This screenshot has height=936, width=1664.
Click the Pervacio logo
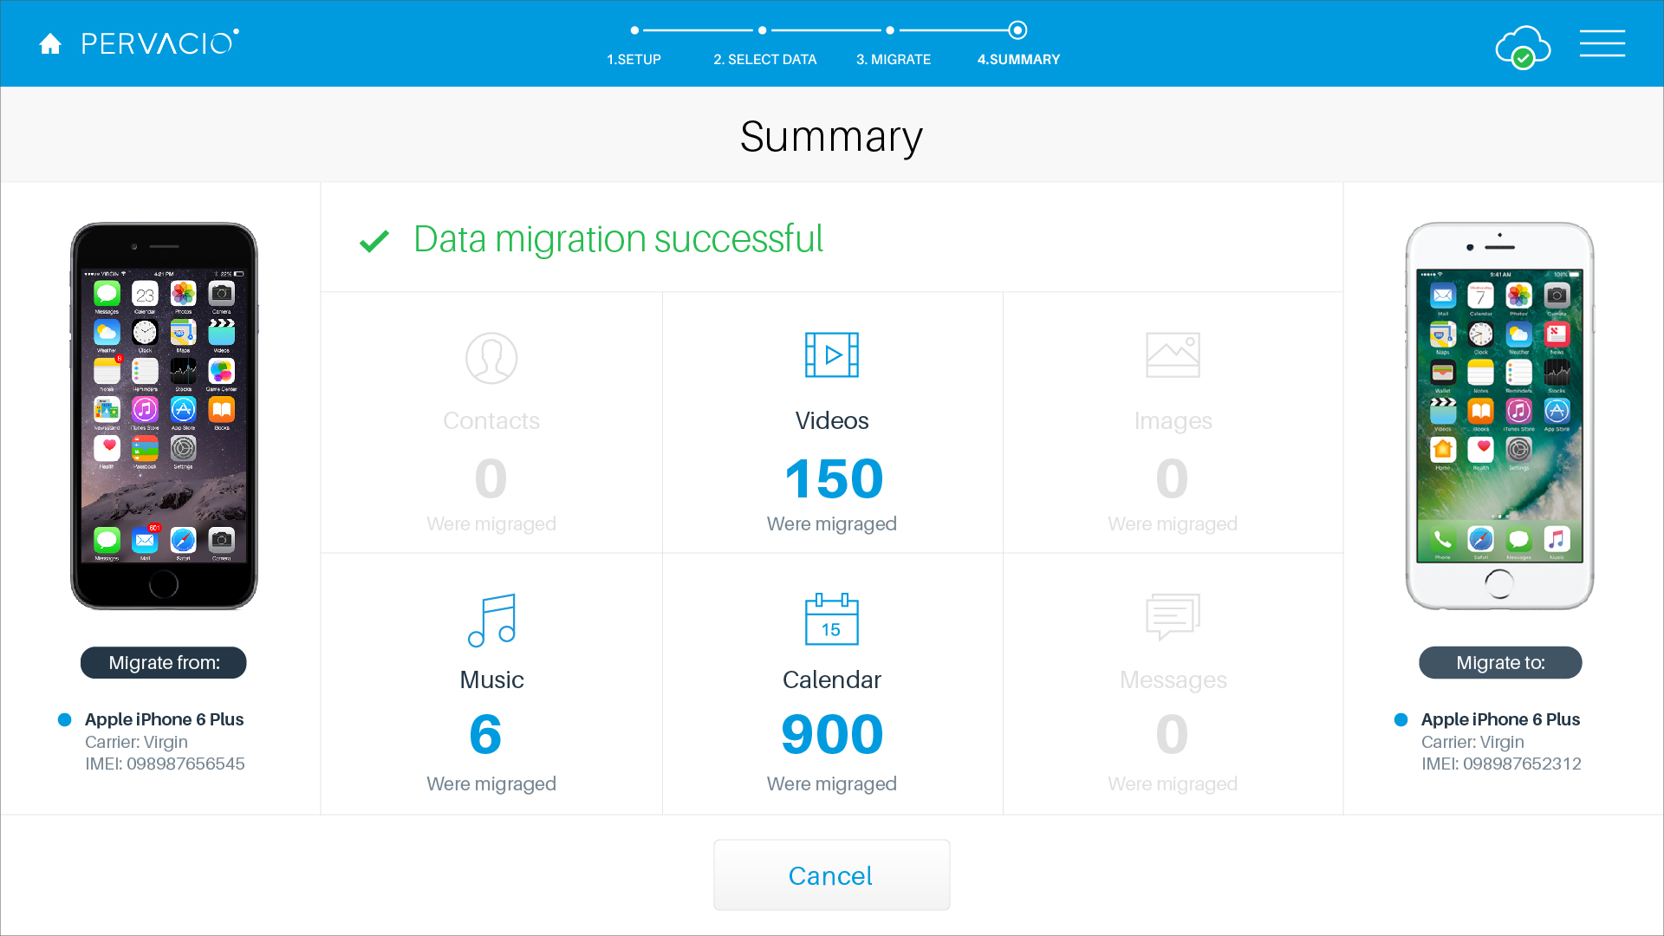coord(159,42)
